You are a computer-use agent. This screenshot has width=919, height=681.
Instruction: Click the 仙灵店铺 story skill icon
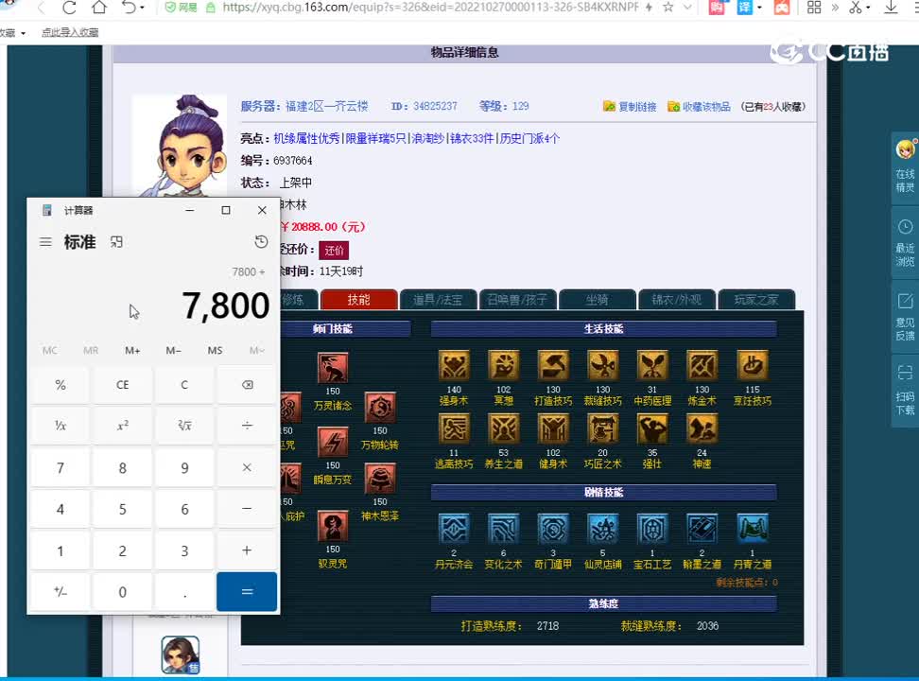602,530
